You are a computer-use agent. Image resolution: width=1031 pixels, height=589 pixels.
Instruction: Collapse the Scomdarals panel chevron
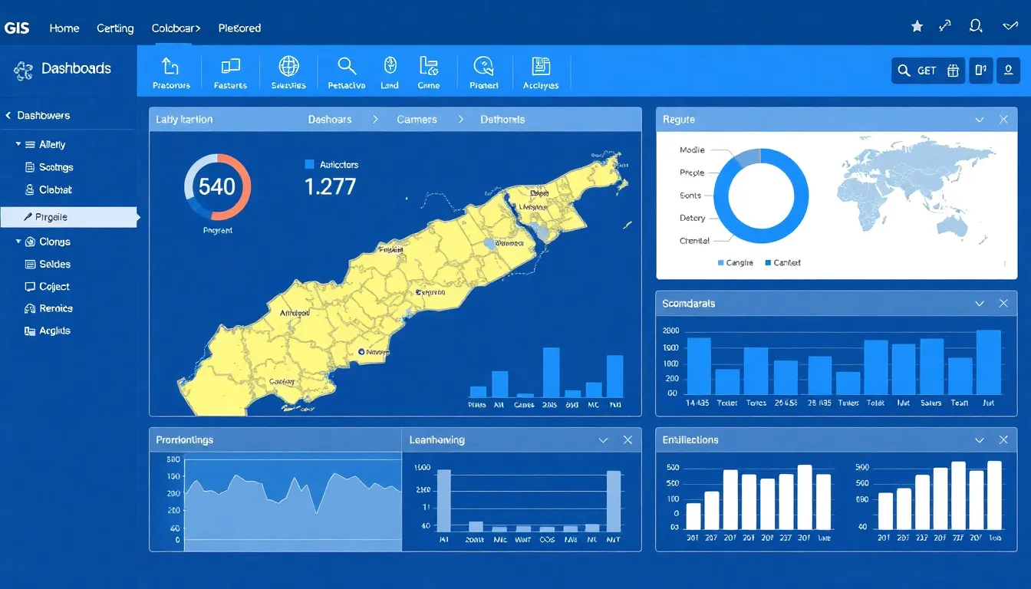(979, 304)
